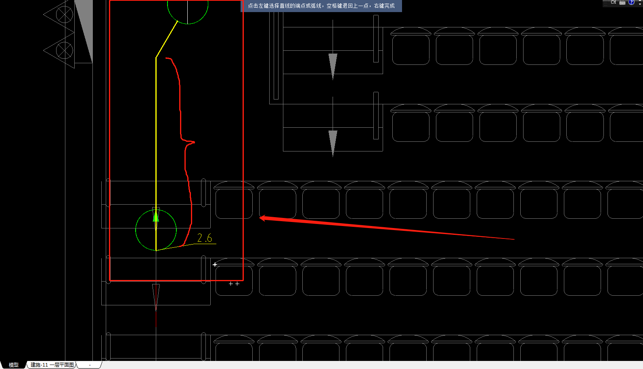Click the blue help question mark icon

pos(631,2)
